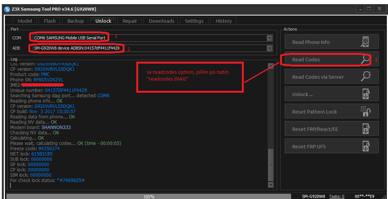This screenshot has width=388, height=199.
Task: Click the log scrollbar down arrow
Action: (x=271, y=185)
